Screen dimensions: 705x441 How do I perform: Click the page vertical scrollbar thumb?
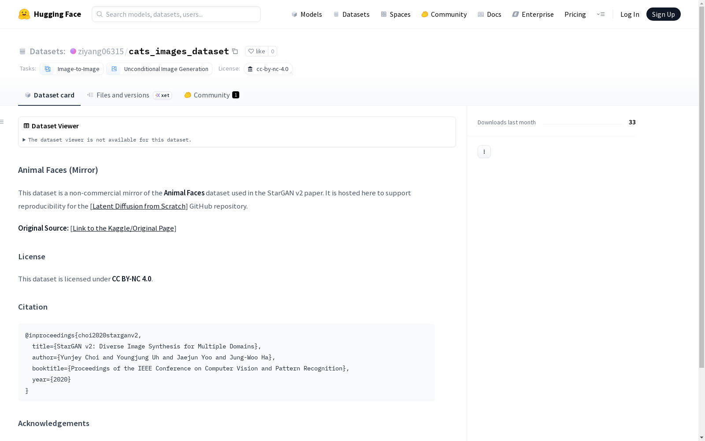[x=701, y=187]
